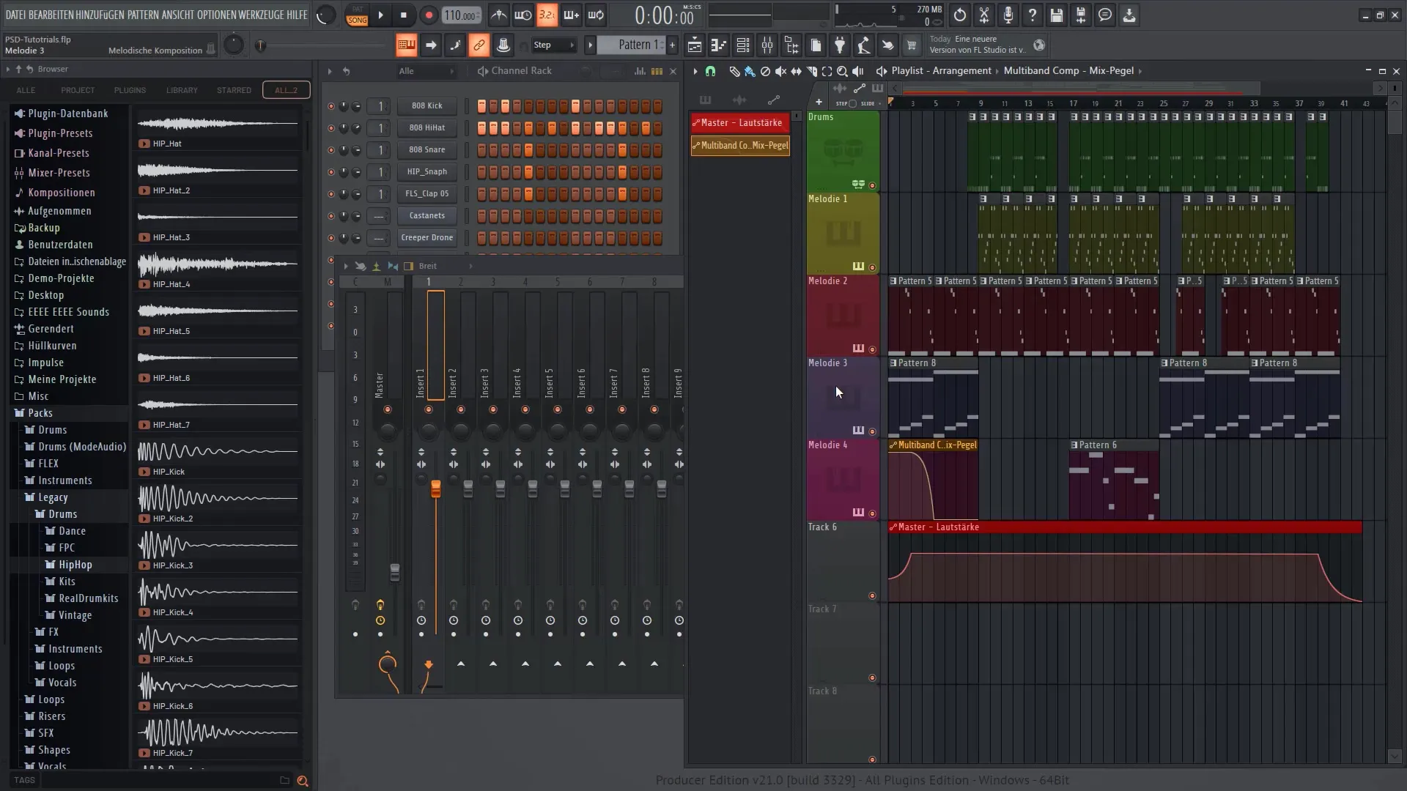Open the WERKZEUGE menu
Screen dimensions: 1407x791
[260, 15]
